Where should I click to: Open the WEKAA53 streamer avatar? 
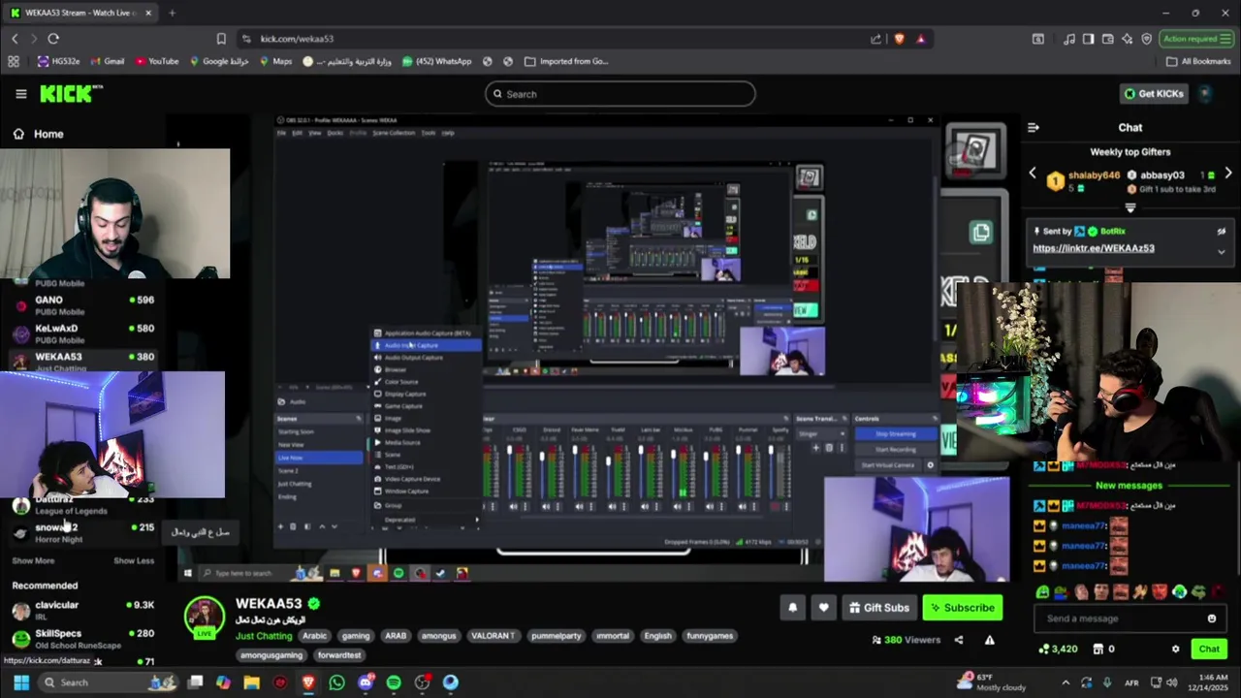coord(205,618)
